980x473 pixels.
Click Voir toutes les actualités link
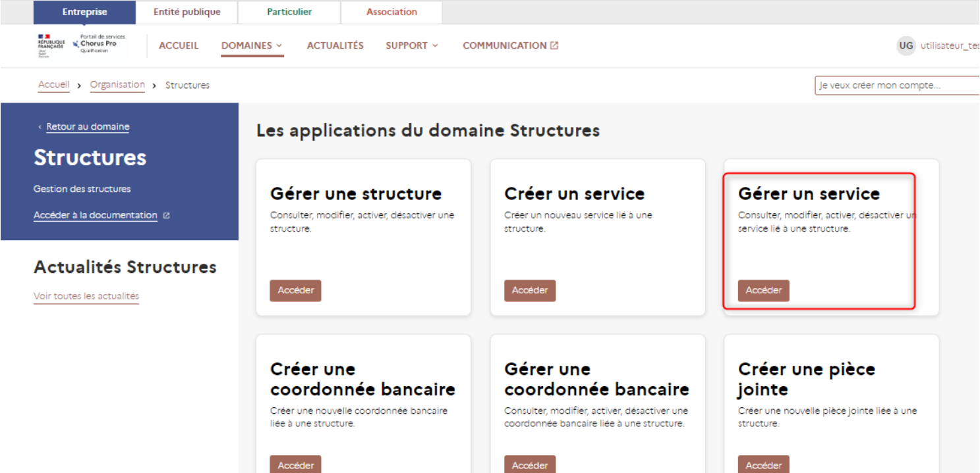[x=86, y=296]
